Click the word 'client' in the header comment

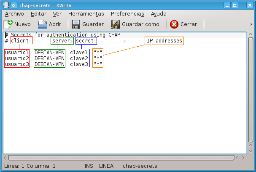tap(20, 40)
